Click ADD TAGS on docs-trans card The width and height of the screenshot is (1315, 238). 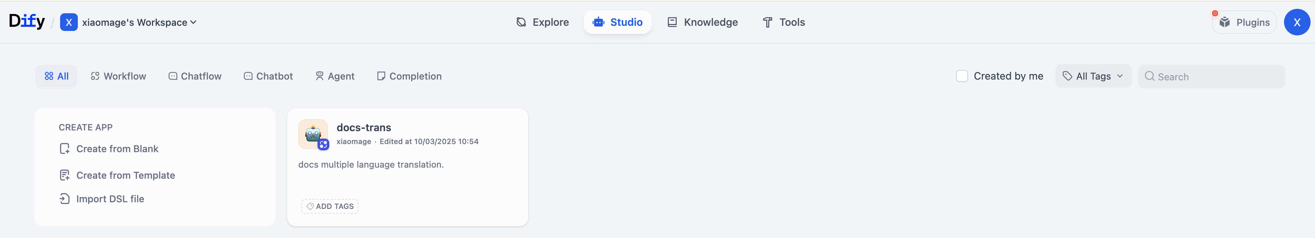(x=330, y=206)
